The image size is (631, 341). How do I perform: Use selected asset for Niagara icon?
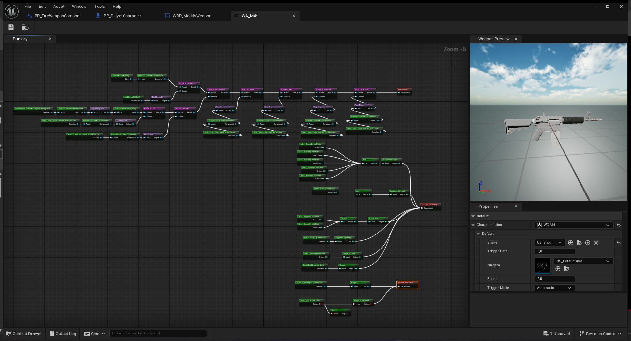(558, 269)
